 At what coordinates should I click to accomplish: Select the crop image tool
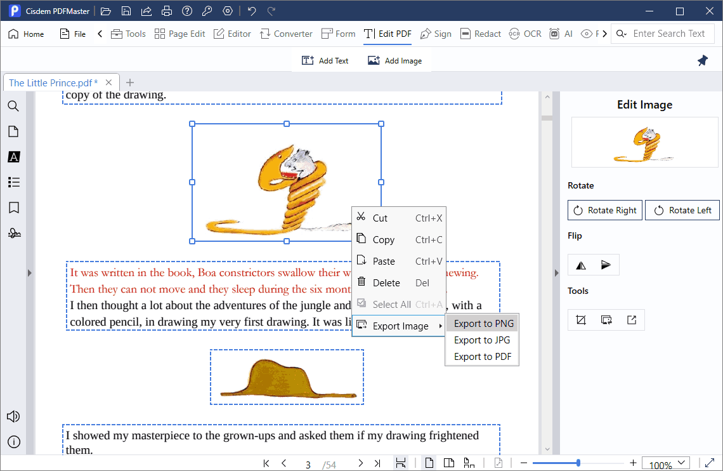pos(581,320)
